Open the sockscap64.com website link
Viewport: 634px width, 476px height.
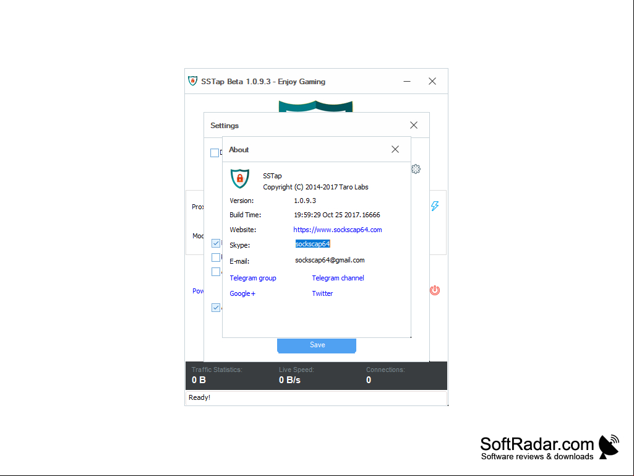point(338,230)
